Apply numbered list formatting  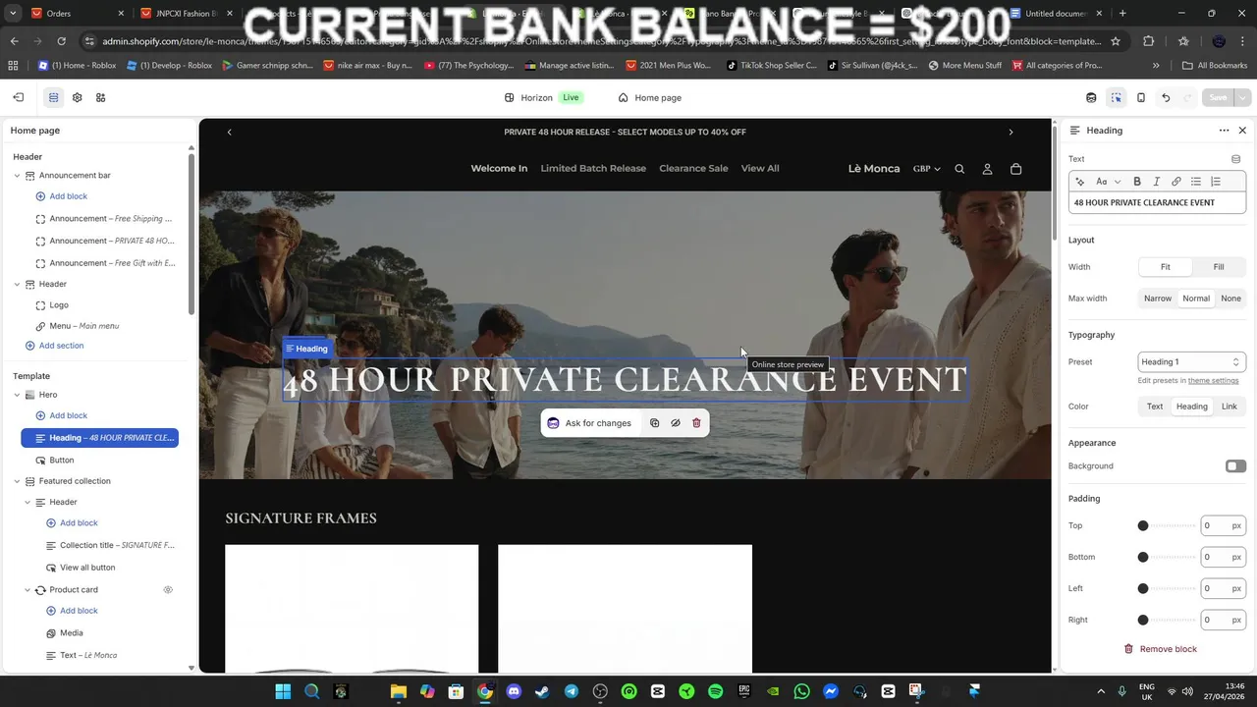coord(1215,182)
